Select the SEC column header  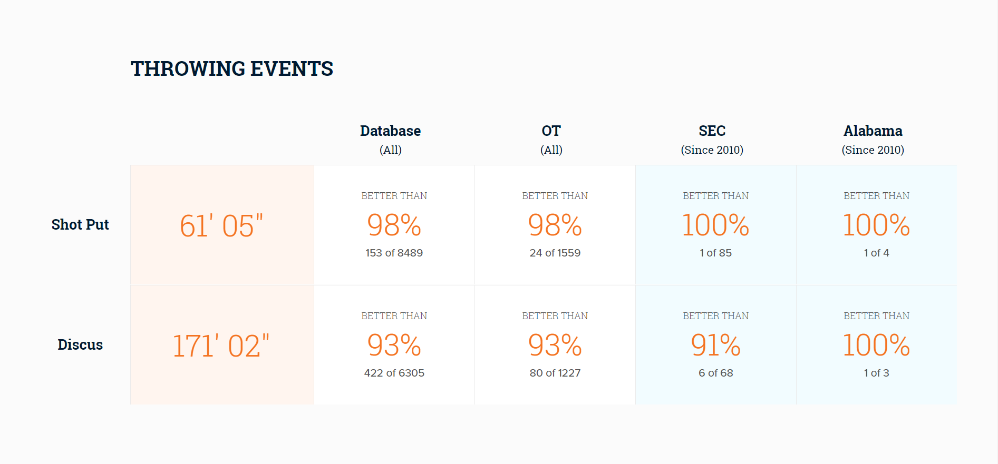tap(712, 140)
